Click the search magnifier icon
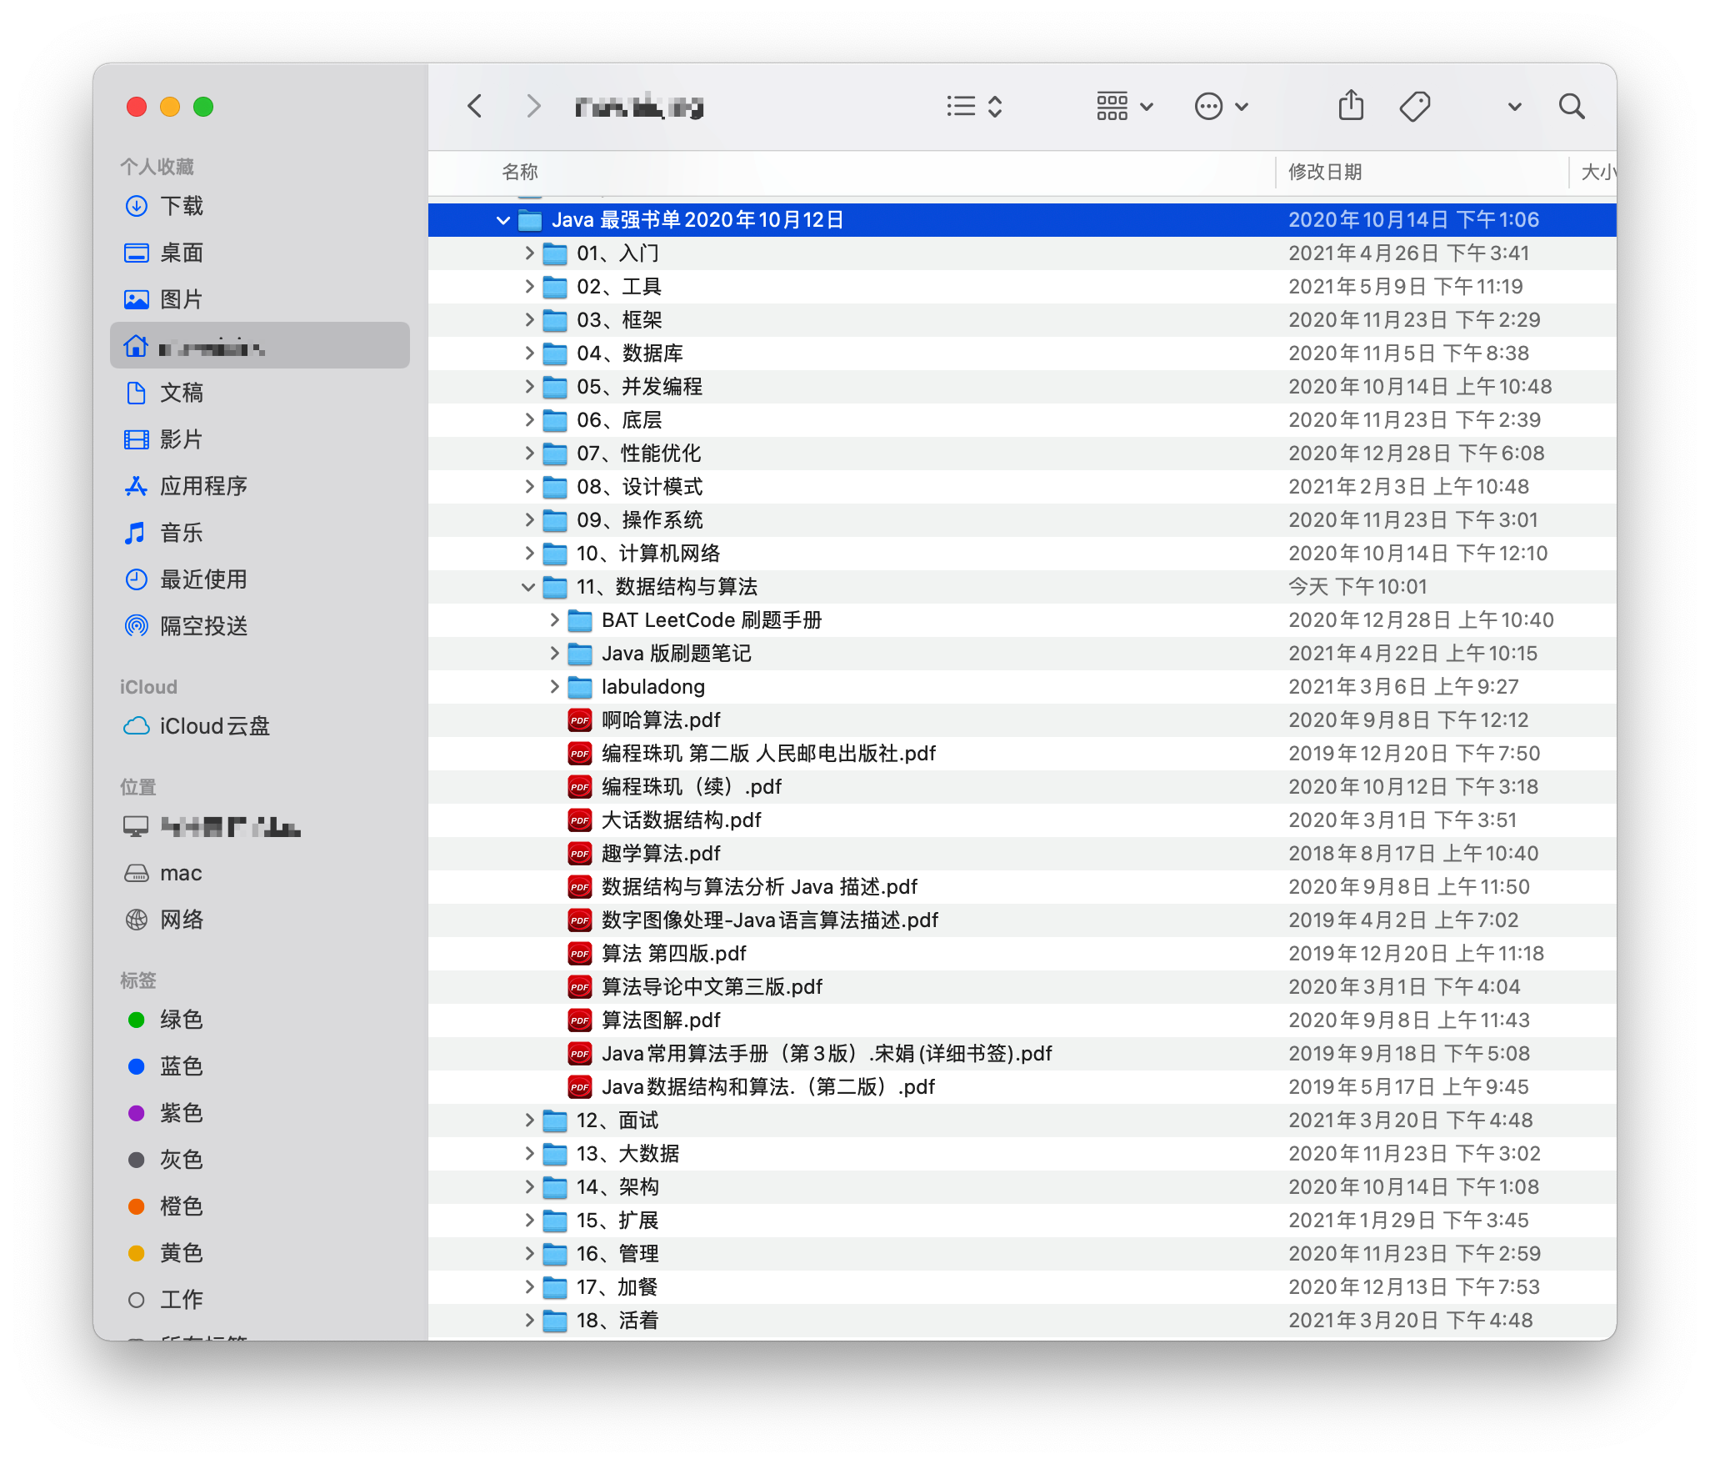1710x1464 pixels. (1571, 106)
